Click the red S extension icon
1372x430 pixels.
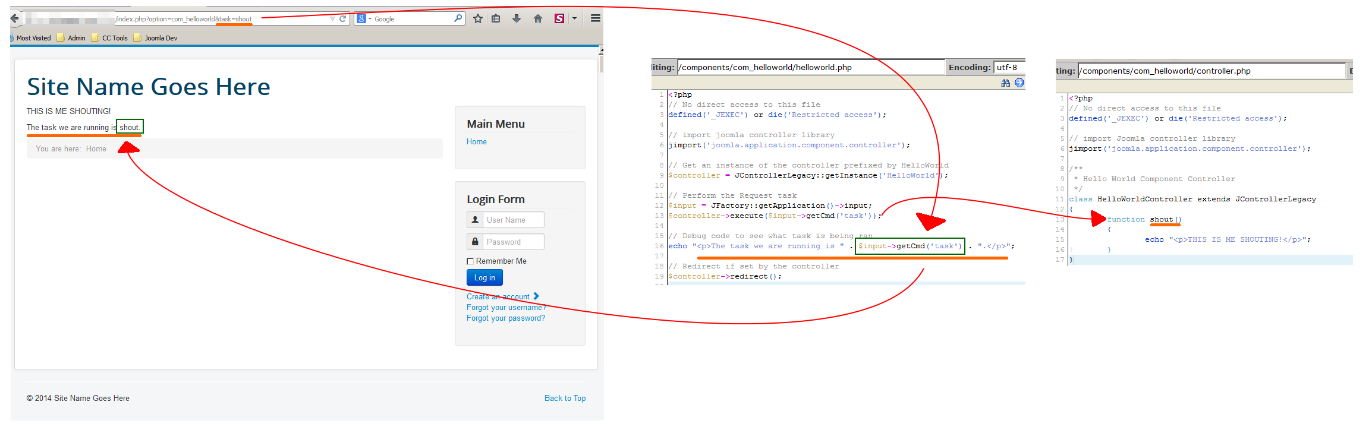[559, 18]
